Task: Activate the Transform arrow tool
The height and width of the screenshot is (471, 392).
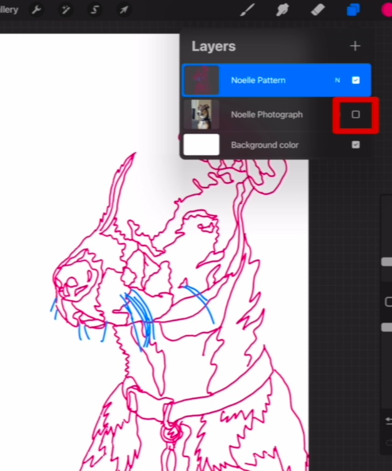Action: [123, 10]
